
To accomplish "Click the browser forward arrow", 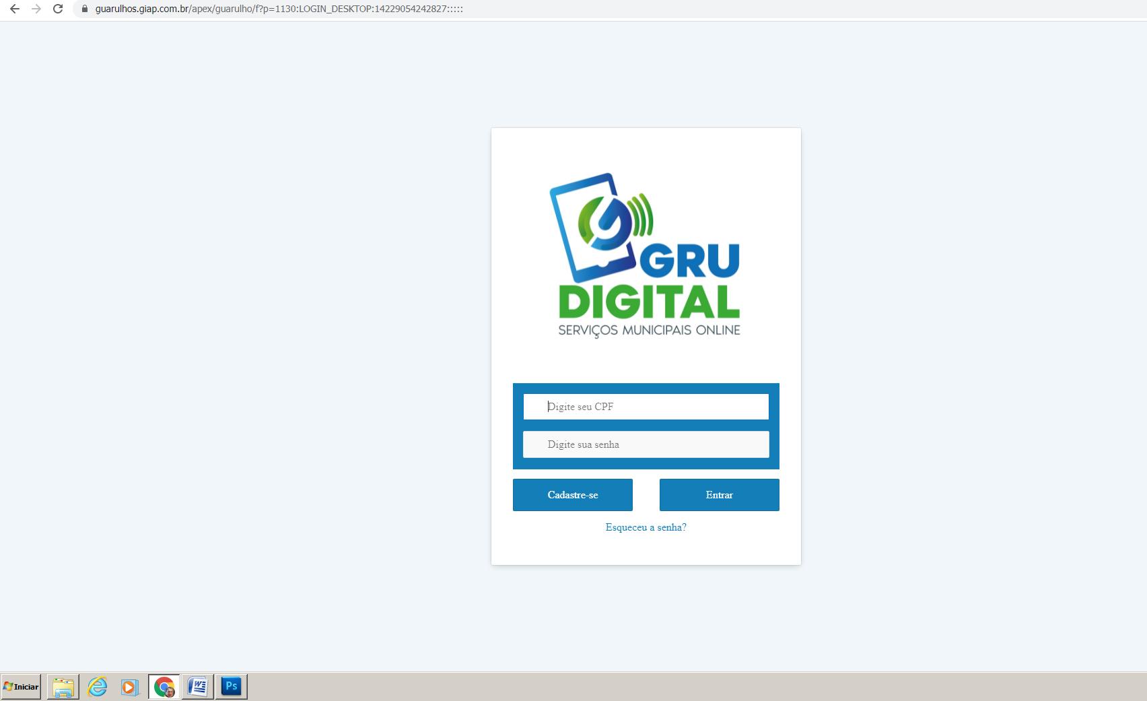I will pyautogui.click(x=36, y=9).
